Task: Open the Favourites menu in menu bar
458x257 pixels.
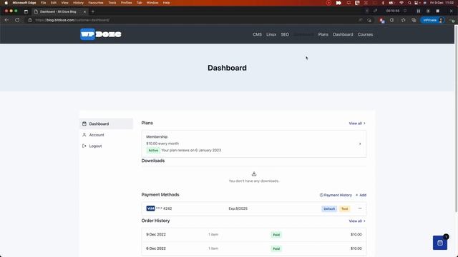Action: click(x=96, y=3)
